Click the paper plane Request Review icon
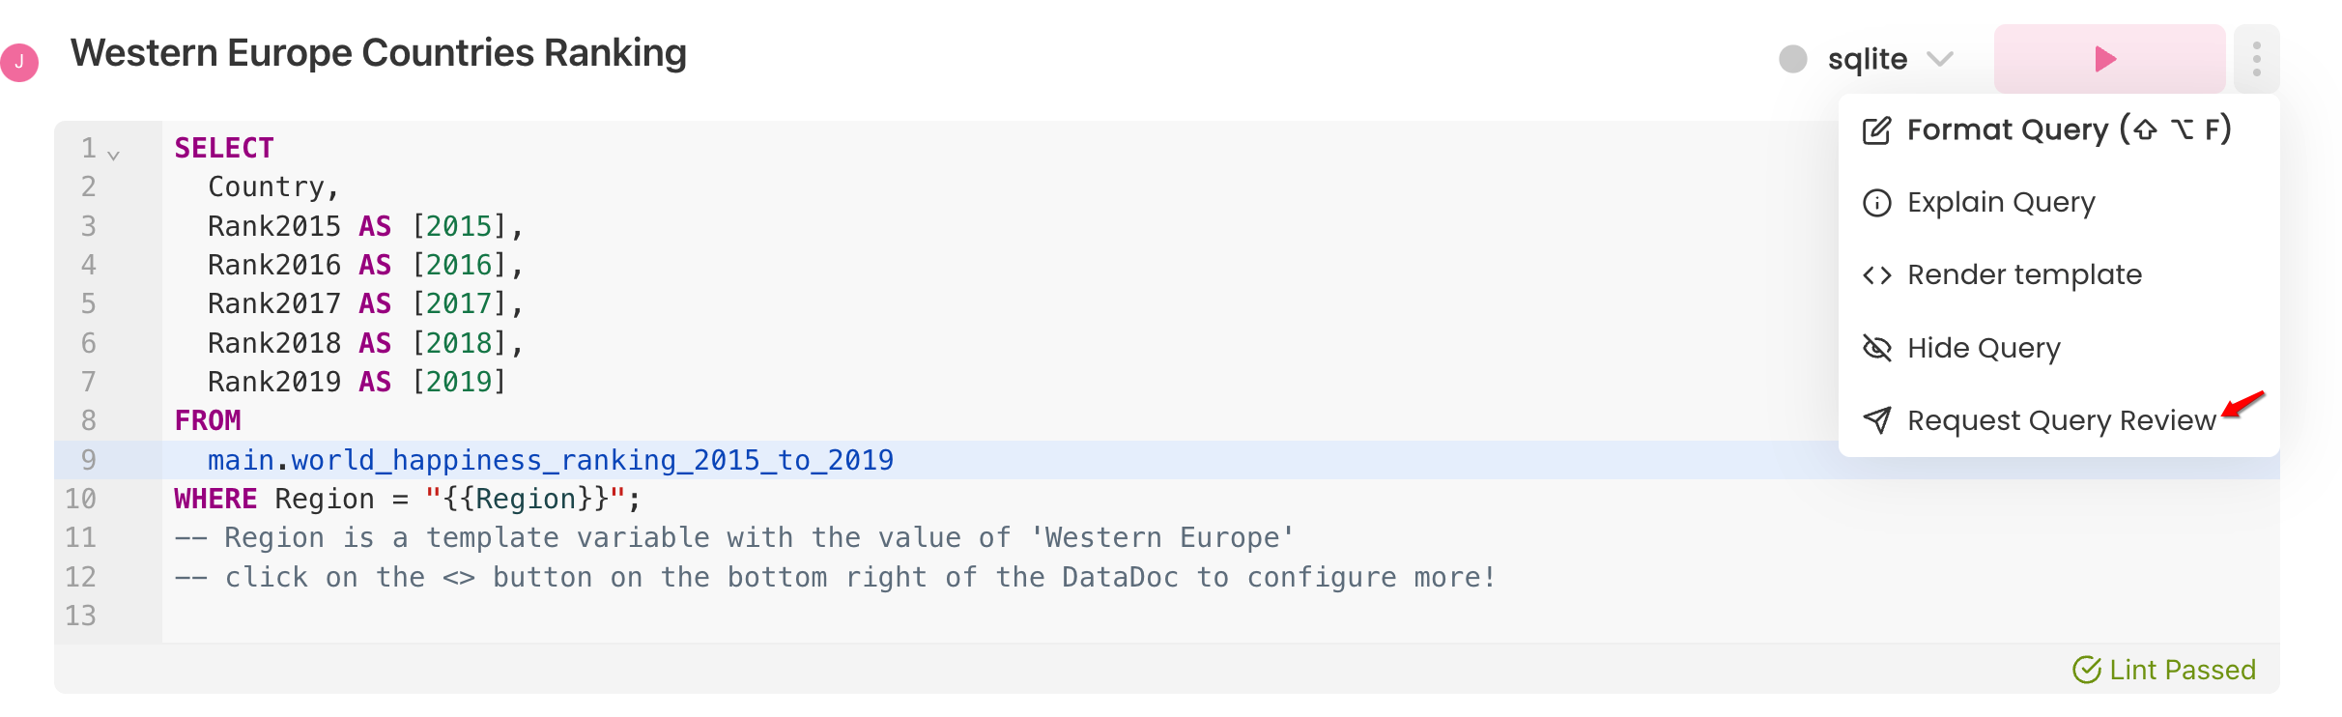The height and width of the screenshot is (717, 2342). click(x=1876, y=420)
